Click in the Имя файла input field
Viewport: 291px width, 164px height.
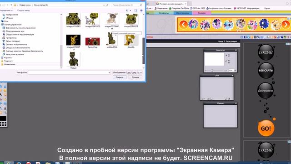point(69,73)
